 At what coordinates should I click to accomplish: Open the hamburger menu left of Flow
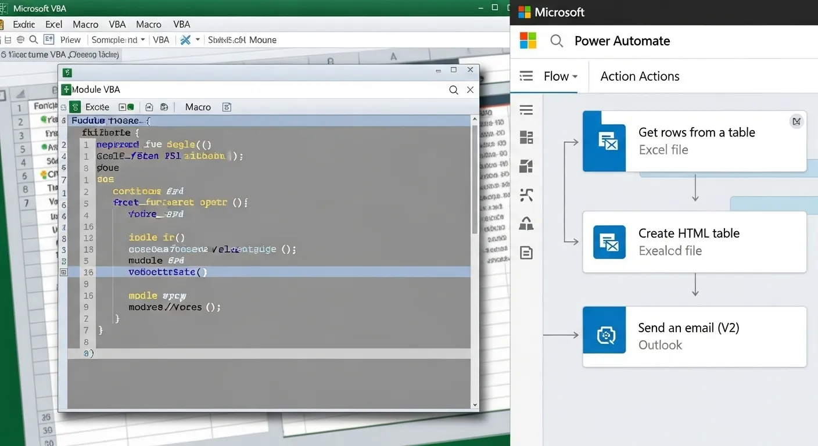526,76
